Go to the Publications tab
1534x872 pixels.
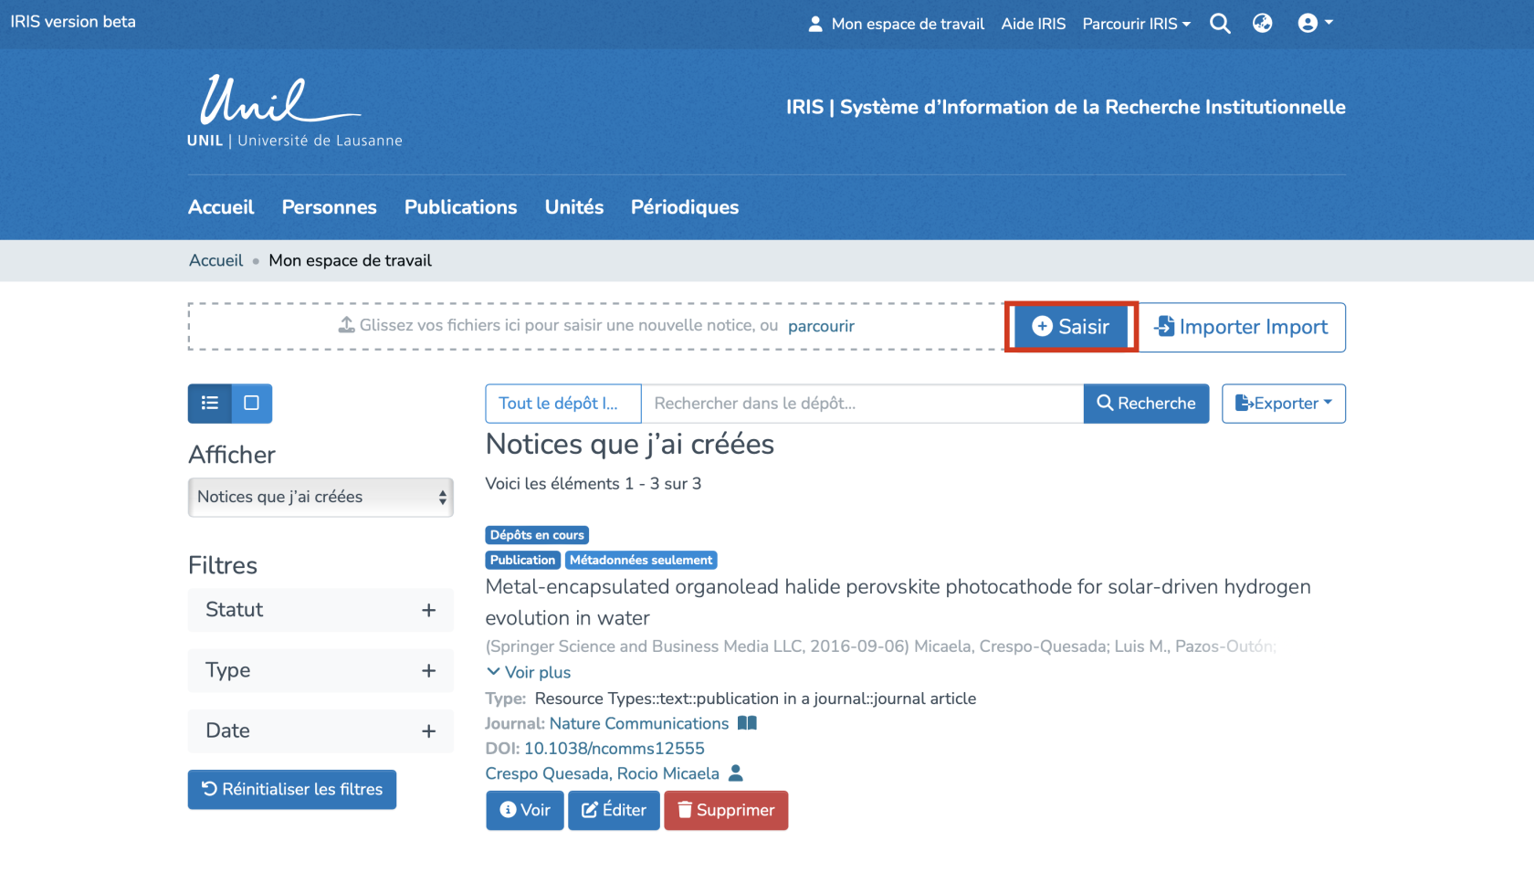coord(460,207)
